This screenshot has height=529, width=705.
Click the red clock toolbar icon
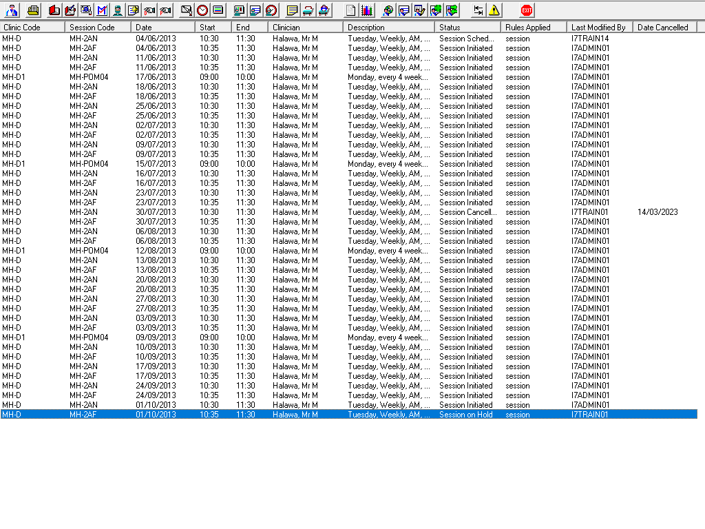click(x=202, y=10)
